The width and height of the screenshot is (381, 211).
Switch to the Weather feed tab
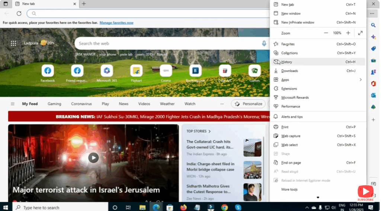(x=167, y=104)
